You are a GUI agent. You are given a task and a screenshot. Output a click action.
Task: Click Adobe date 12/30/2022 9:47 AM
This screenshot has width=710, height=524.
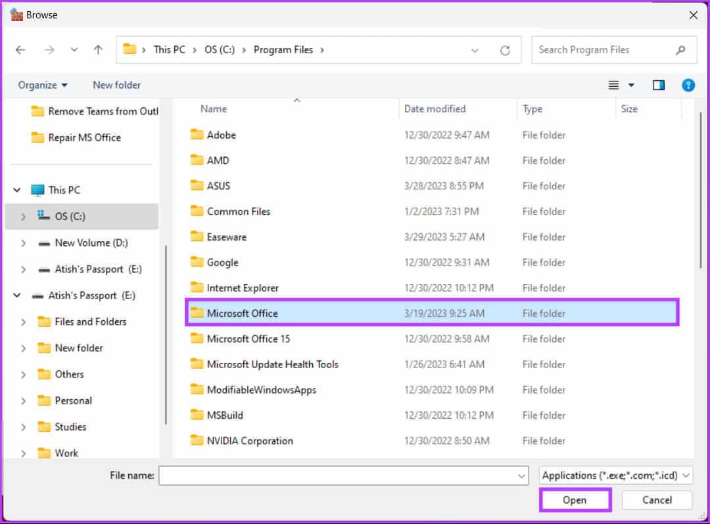click(446, 135)
